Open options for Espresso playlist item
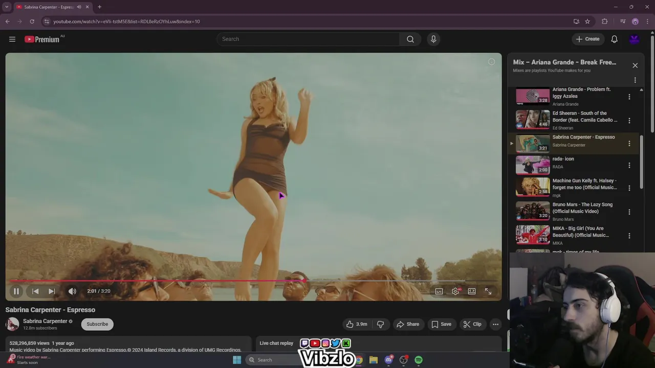Screen dimensions: 655x368 [629, 144]
